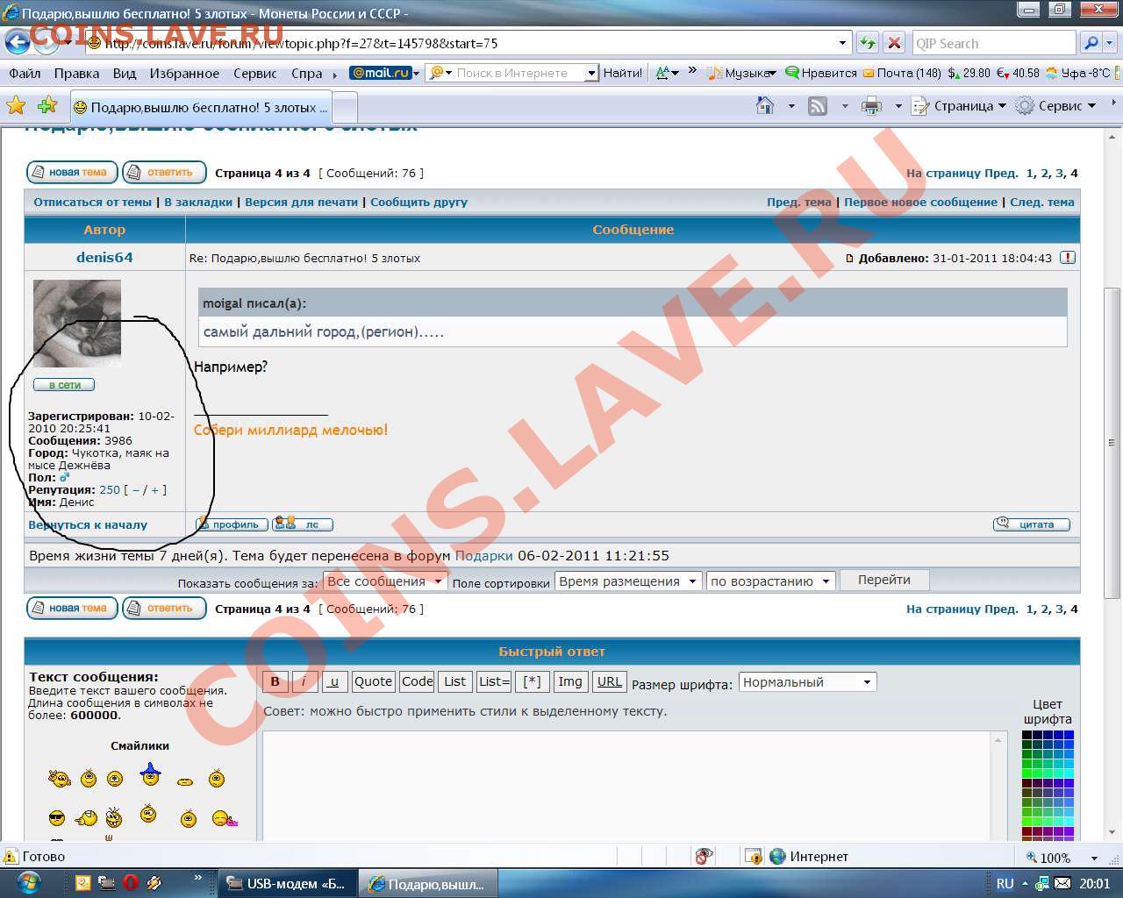The width and height of the screenshot is (1123, 898).
Task: Click the Перейти button
Action: coord(884,581)
